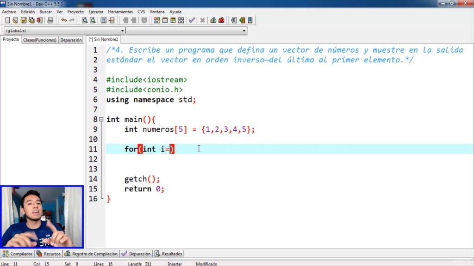The height and width of the screenshot is (266, 474).
Task: Rebuild all with grey-squares icon
Action: (181, 20)
